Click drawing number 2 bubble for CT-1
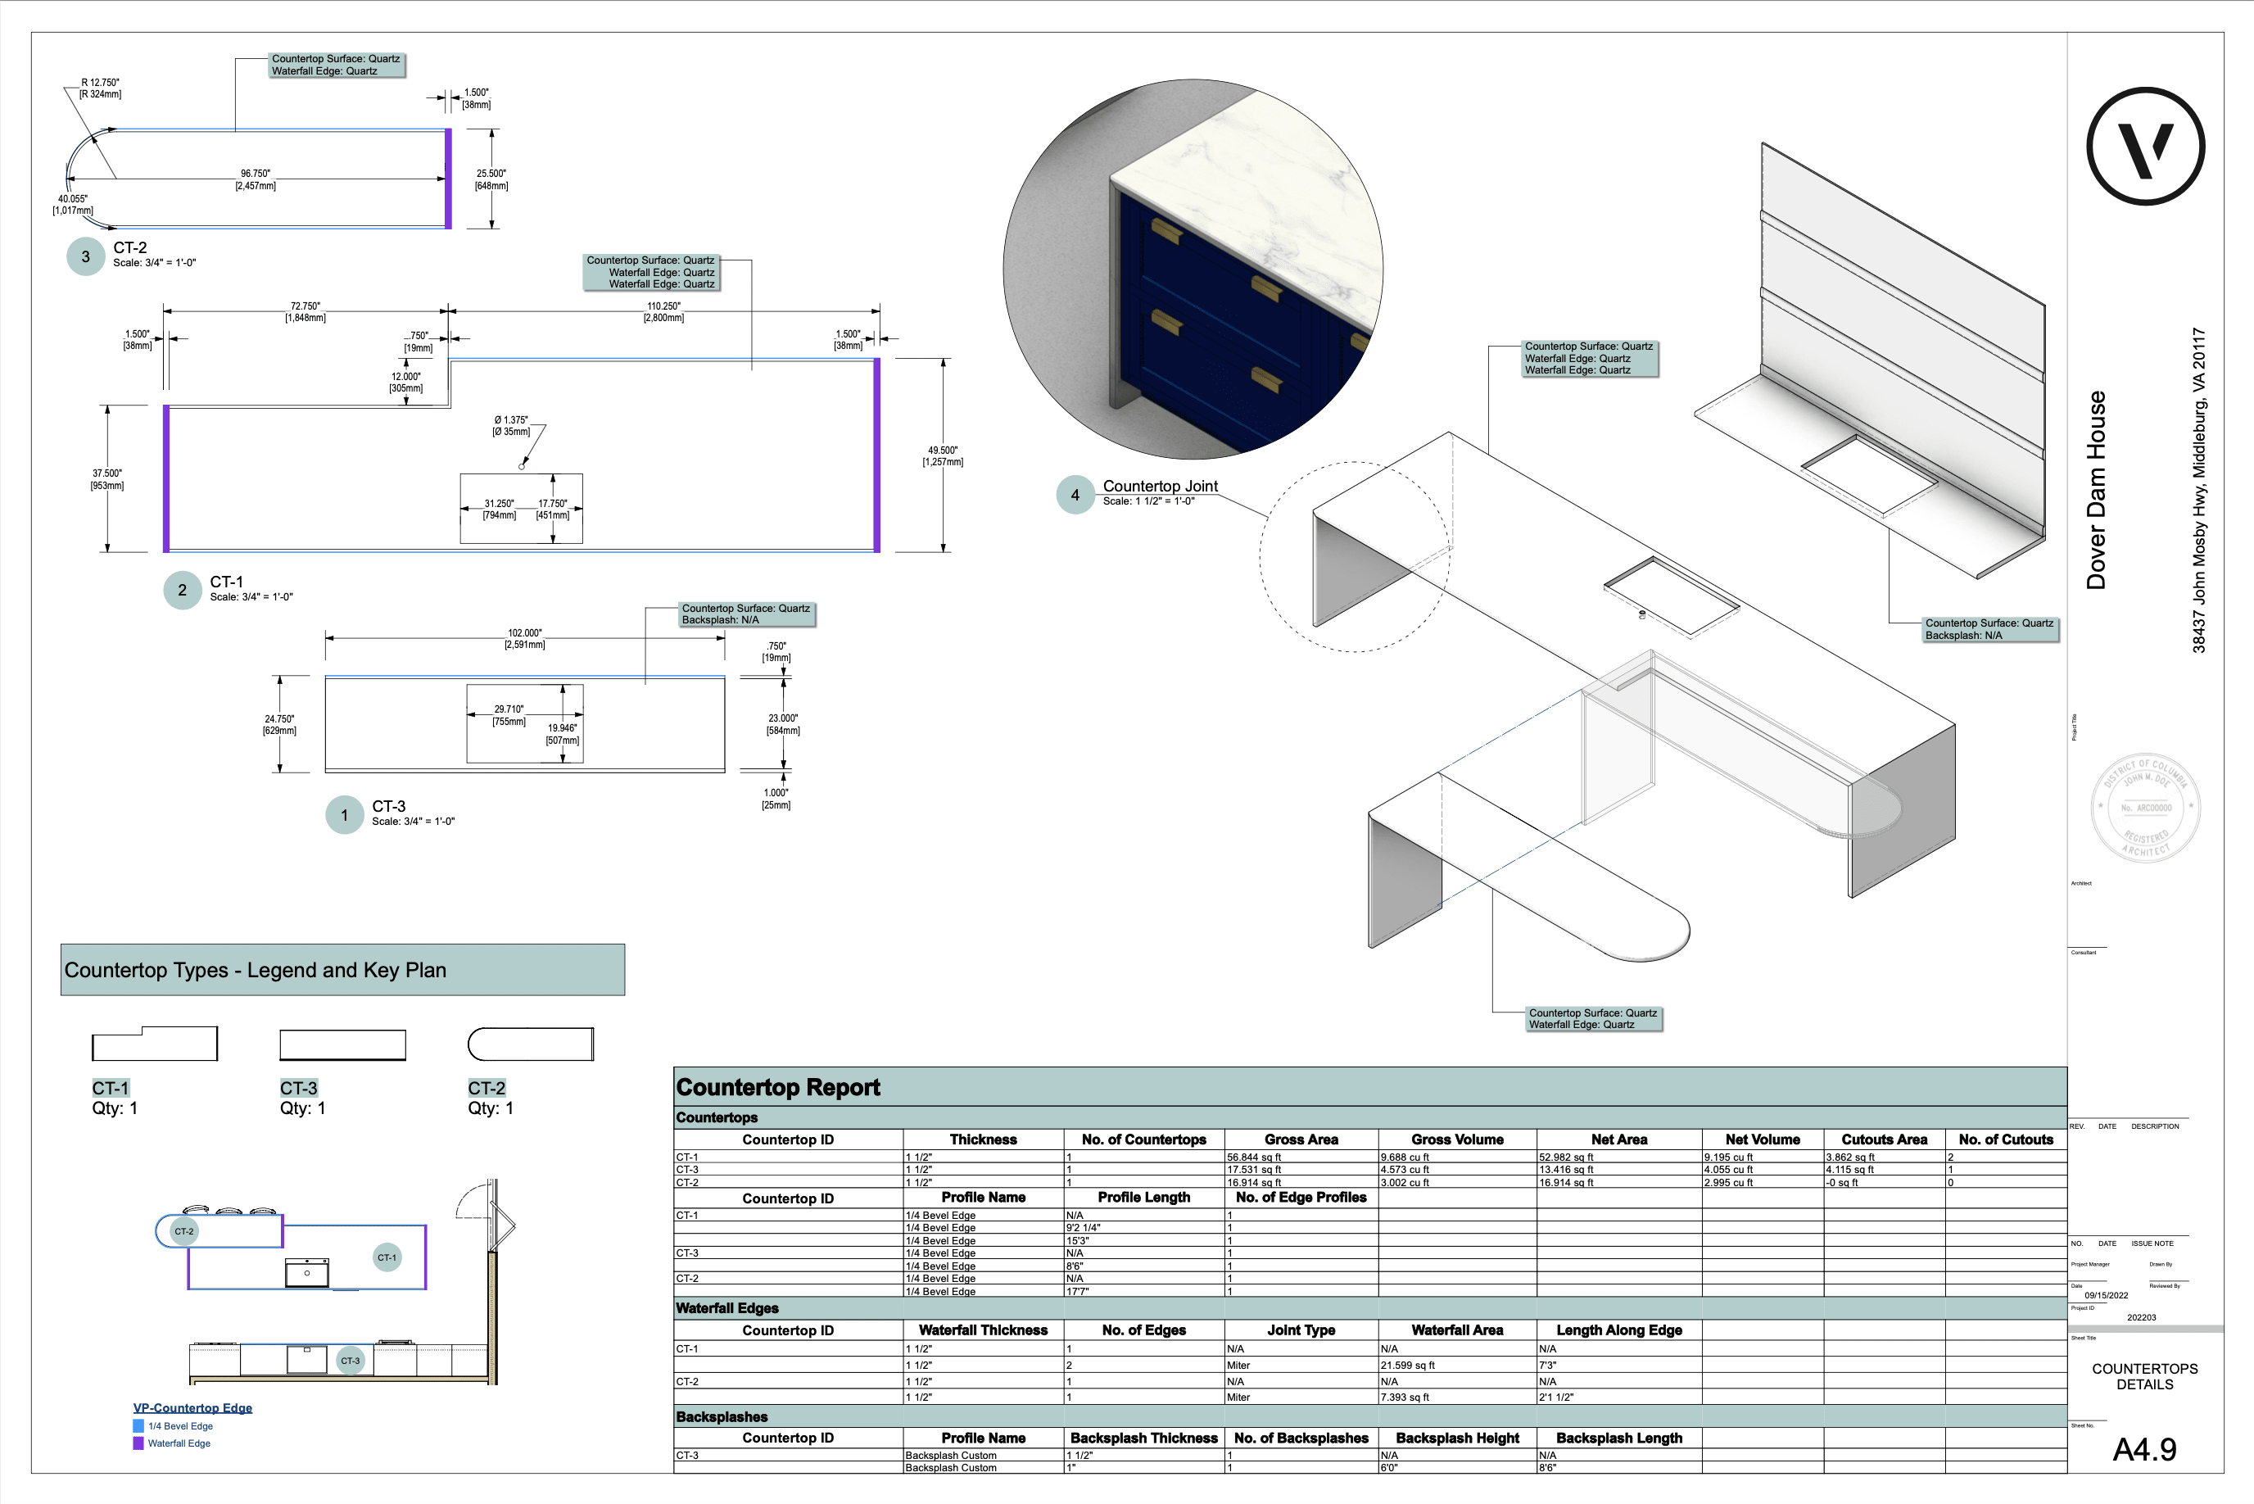2254x1504 pixels. pos(182,590)
